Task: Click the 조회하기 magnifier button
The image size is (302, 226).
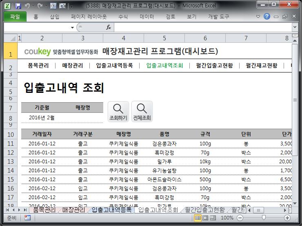Action: coord(118,112)
